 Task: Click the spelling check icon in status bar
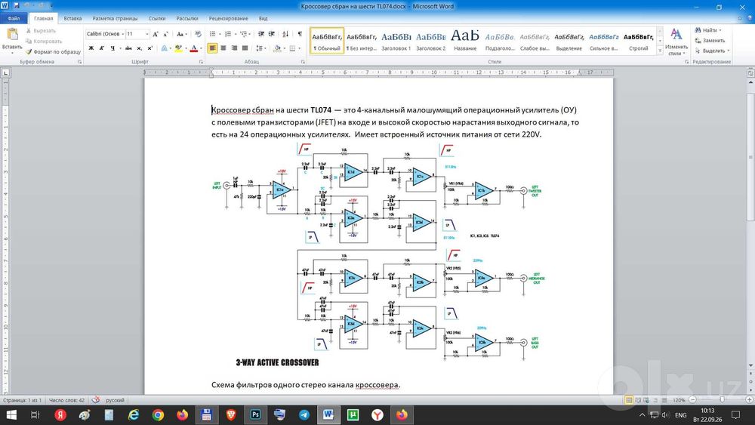point(96,400)
